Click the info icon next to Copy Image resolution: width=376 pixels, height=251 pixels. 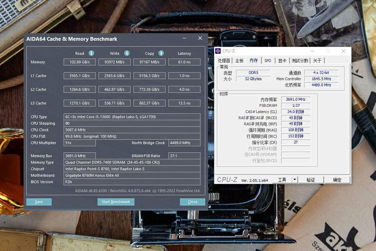tap(161, 53)
